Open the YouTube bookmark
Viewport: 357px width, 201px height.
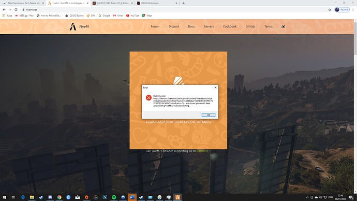(133, 16)
